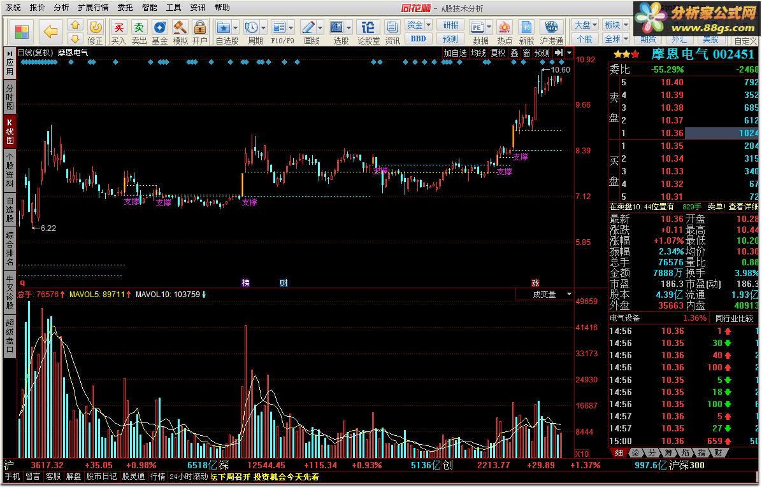Click the 研报 research report button
This screenshot has width=762, height=488.
tap(450, 25)
